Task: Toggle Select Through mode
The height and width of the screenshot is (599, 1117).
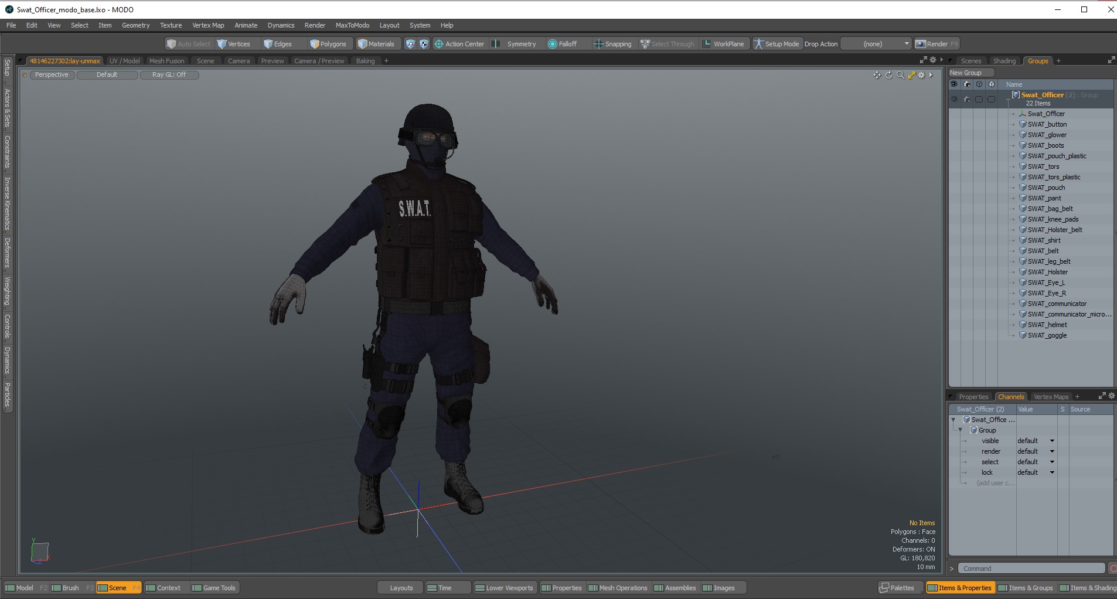Action: click(x=667, y=44)
